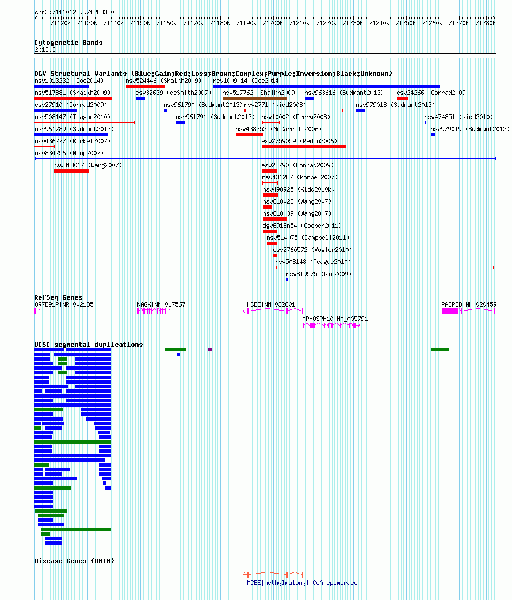Select nsv436277 (Korbel2007) label
Screen dimensions: 512x600
pyautogui.click(x=72, y=141)
